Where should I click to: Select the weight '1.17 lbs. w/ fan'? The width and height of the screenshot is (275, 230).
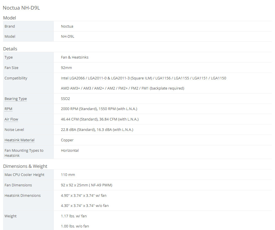74,216
